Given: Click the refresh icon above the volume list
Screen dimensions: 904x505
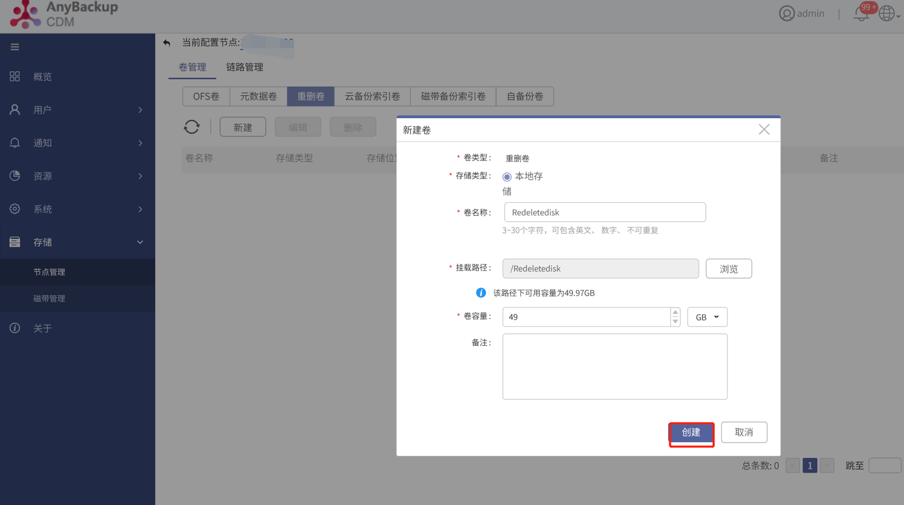Looking at the screenshot, I should (192, 126).
